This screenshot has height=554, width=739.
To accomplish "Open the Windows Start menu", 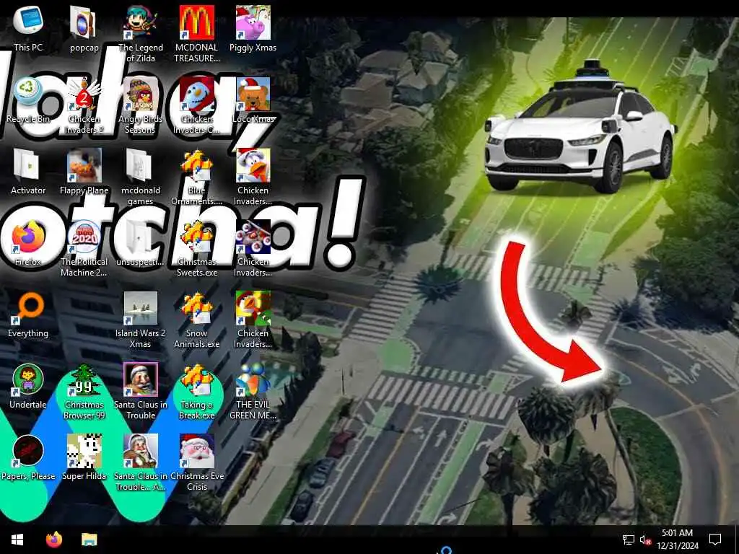I will (x=17, y=540).
